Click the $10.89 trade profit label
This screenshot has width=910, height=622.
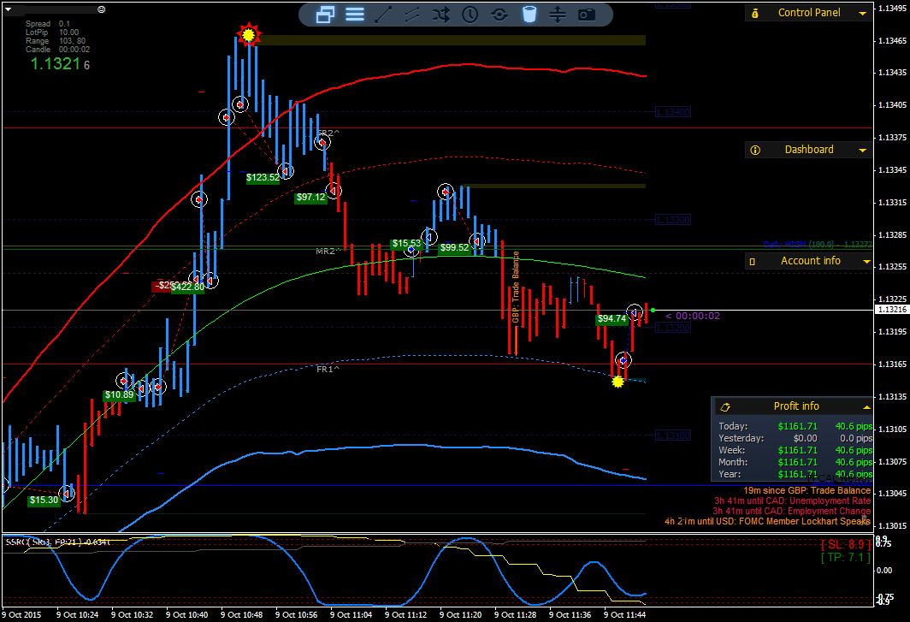pos(119,395)
